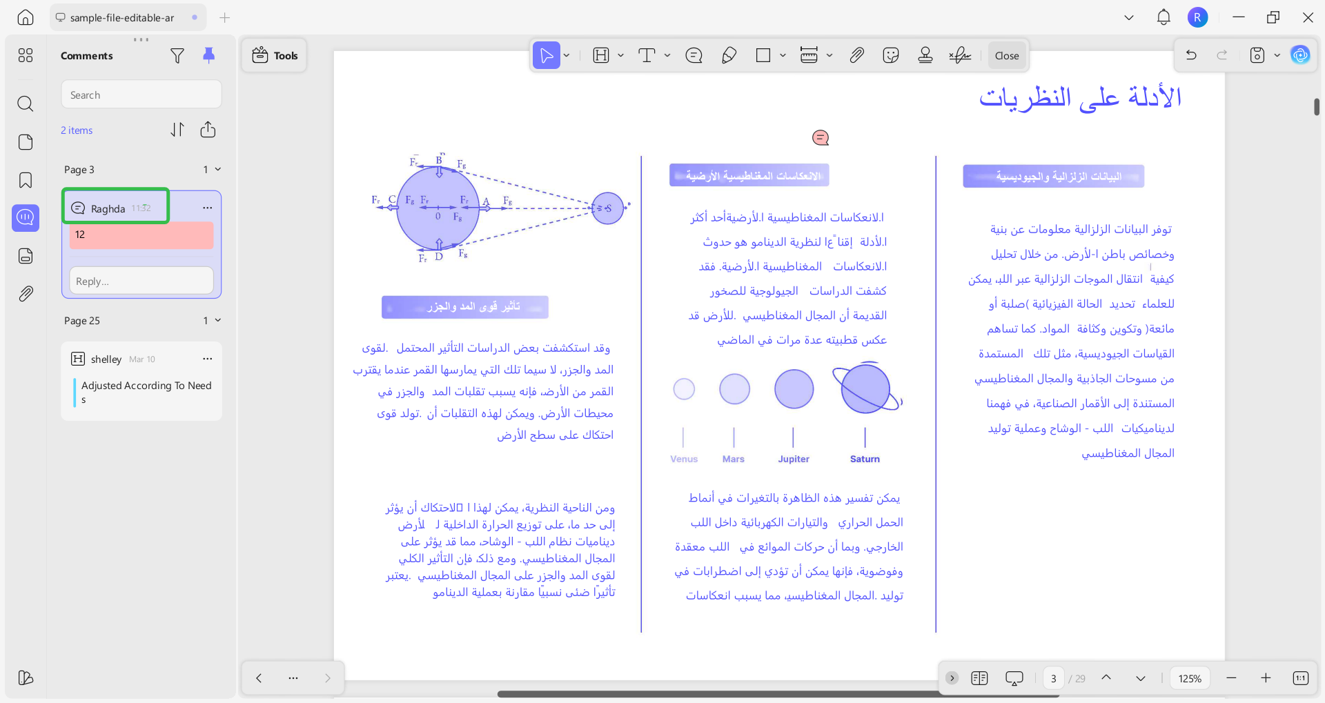Select the rectangle shape tool
The width and height of the screenshot is (1325, 703).
(763, 56)
